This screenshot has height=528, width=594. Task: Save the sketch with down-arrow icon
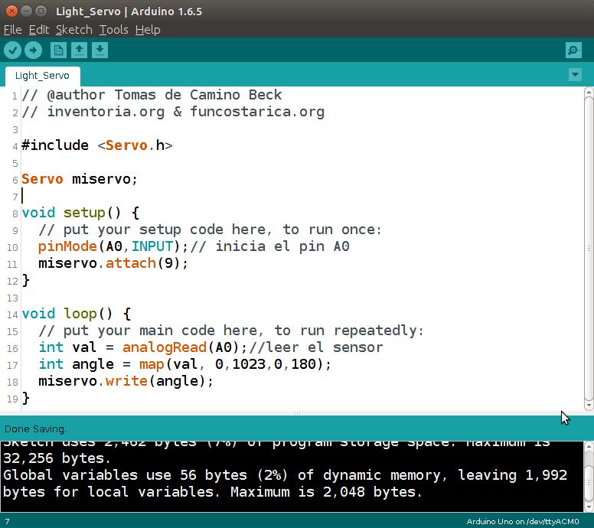[x=100, y=50]
